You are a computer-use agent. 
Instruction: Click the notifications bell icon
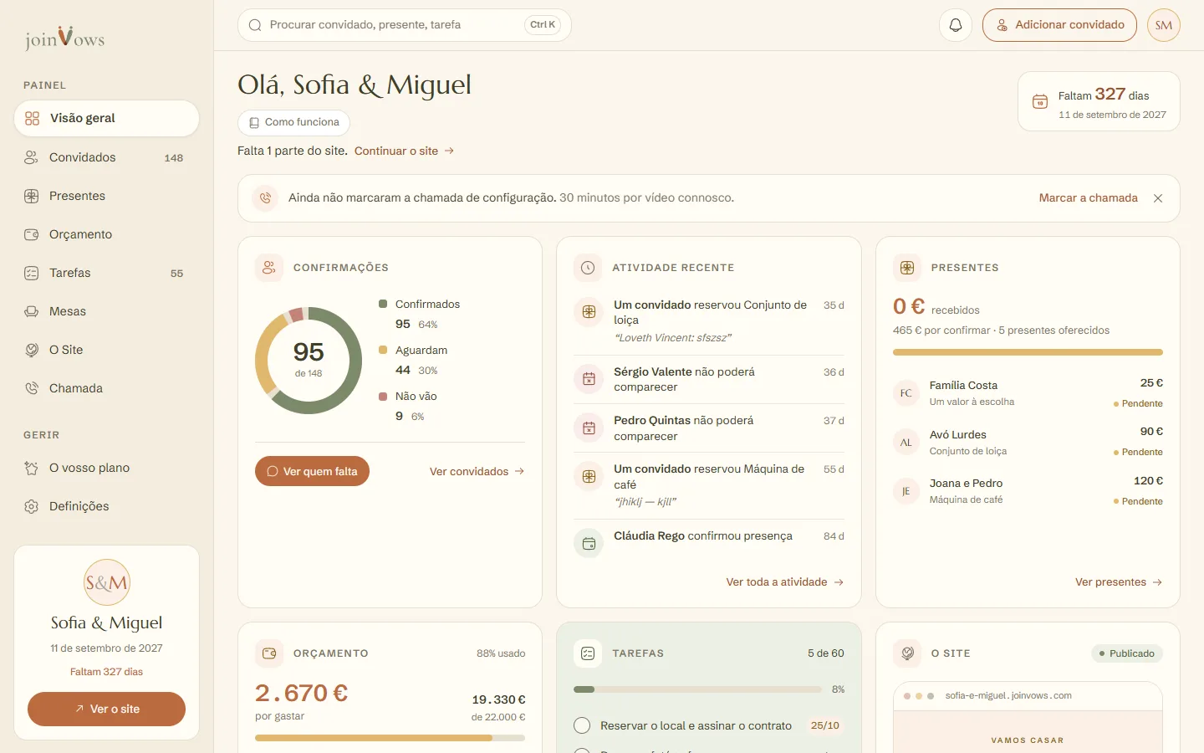coord(956,25)
